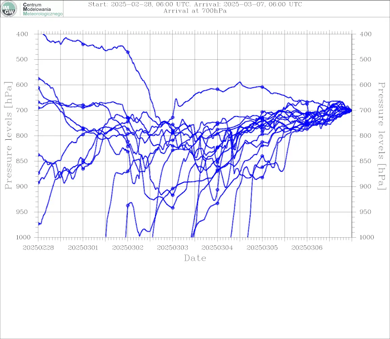
Task: Click the 20250305 date label
Action: [262, 248]
